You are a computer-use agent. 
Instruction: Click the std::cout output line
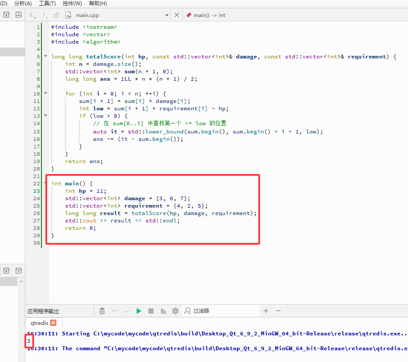[122, 221]
